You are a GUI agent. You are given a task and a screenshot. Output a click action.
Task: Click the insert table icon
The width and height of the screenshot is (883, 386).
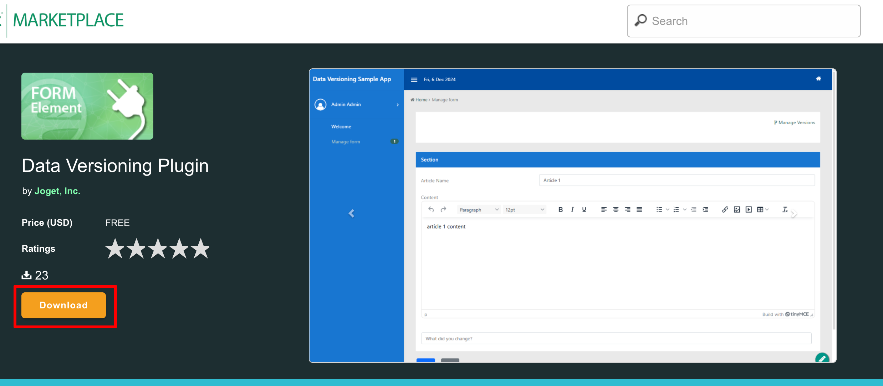pyautogui.click(x=760, y=209)
